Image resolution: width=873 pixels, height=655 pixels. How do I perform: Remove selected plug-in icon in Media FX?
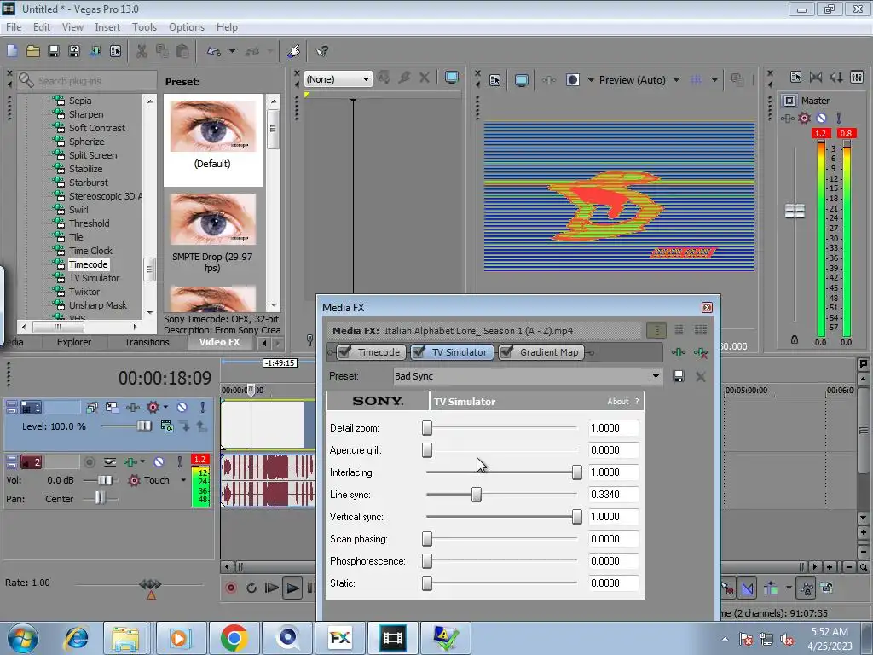tap(701, 352)
